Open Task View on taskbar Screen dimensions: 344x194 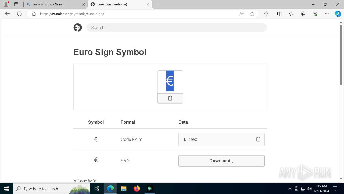coord(97,189)
